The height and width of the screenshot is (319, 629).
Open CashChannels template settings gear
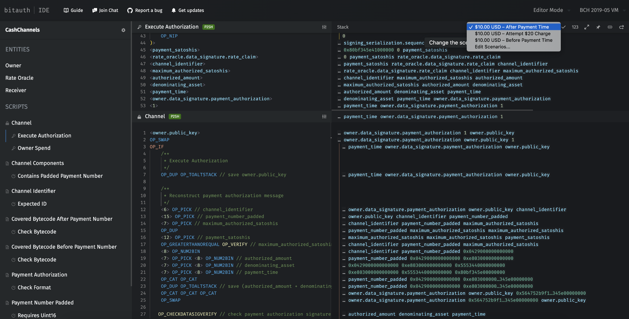point(123,30)
